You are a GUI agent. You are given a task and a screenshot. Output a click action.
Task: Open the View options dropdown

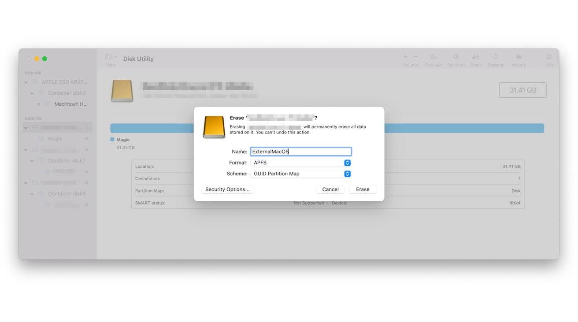110,57
